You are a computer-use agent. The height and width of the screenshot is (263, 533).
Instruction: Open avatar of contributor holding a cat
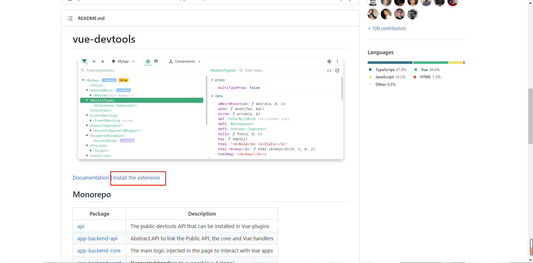click(373, 14)
